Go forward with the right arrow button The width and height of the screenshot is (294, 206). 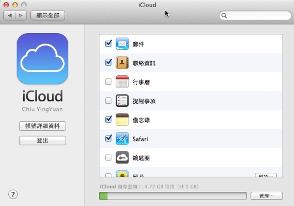[x=21, y=16]
